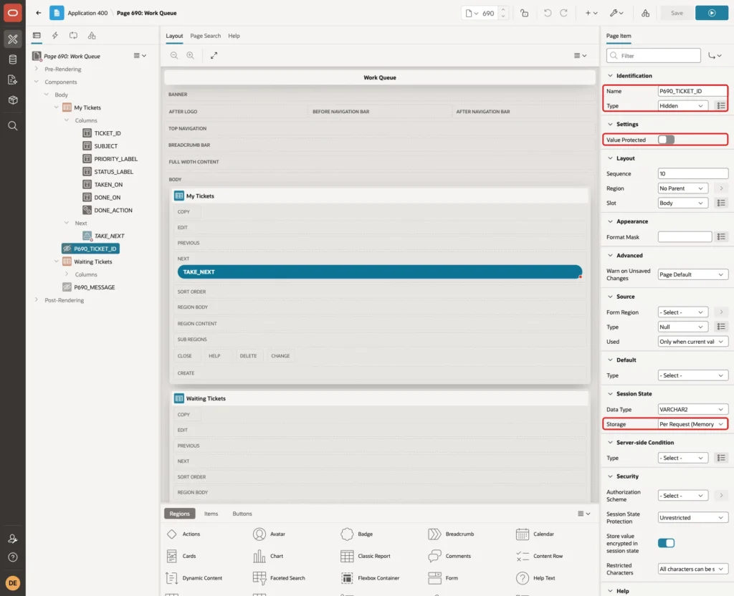Open the Slot dropdown showing Body

682,203
